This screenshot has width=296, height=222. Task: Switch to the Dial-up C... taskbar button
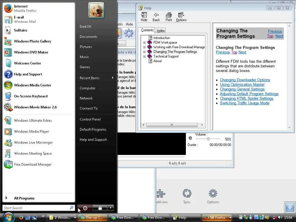92,218
